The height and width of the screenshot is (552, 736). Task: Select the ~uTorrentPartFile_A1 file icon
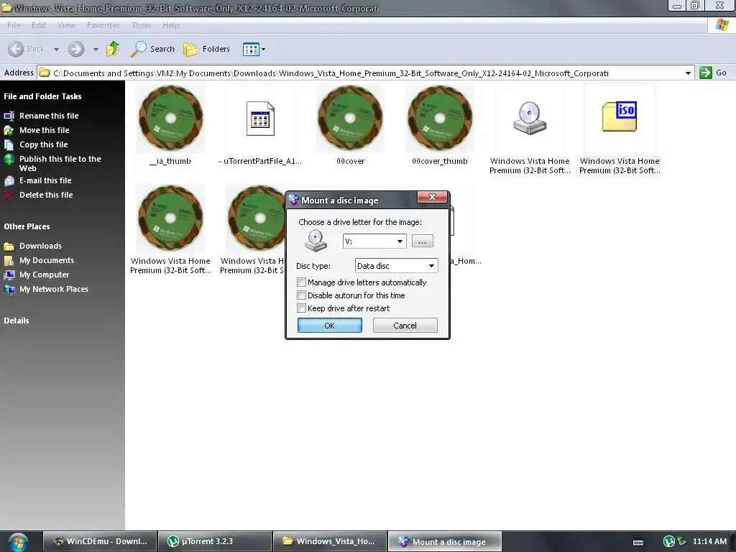tap(260, 119)
